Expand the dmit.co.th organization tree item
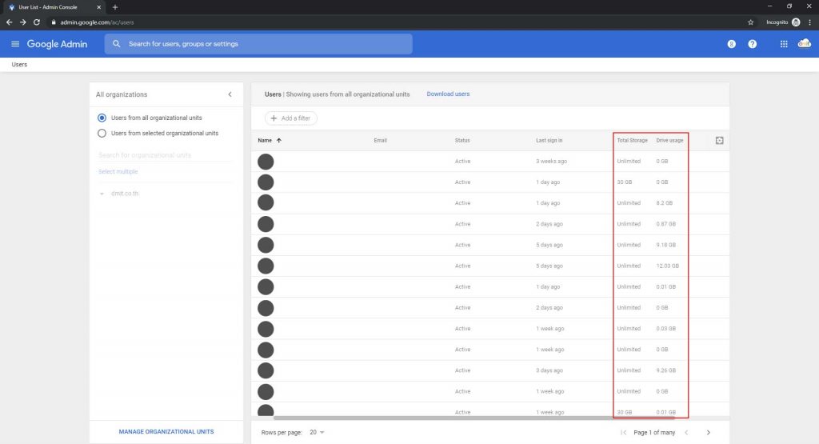This screenshot has width=819, height=444. [x=102, y=194]
